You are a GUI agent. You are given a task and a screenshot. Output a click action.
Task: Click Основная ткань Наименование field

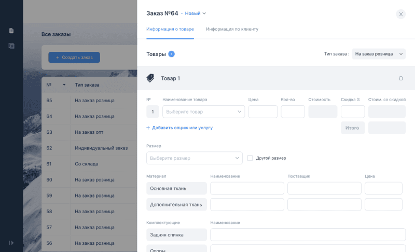coord(247,188)
